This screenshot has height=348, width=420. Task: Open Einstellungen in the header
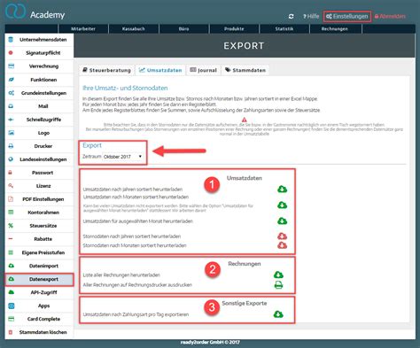(x=347, y=17)
